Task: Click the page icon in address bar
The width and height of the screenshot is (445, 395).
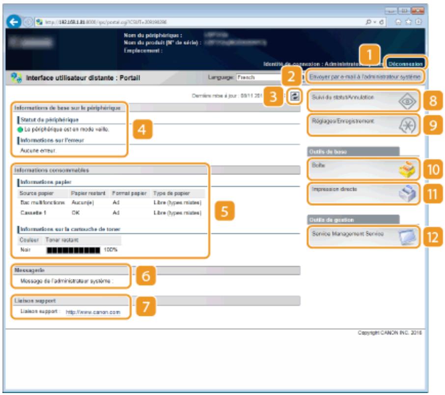Action: coord(39,22)
